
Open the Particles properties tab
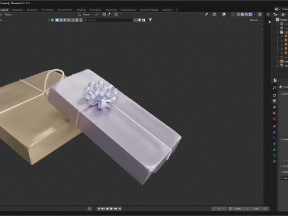(x=274, y=138)
